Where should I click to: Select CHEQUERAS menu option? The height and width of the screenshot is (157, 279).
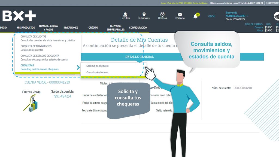pos(40,67)
